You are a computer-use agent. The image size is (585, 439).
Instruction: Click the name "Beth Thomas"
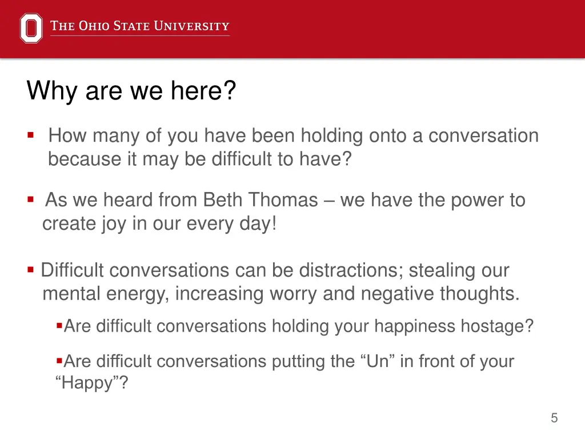click(x=261, y=200)
